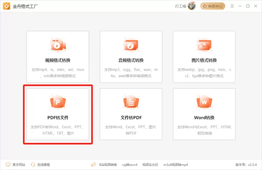Click the 视频格式转换 title
Screen dimensions: 262x170
click(x=58, y=60)
